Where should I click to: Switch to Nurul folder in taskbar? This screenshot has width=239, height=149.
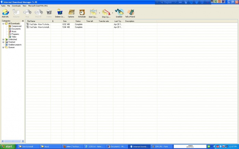tap(51, 147)
